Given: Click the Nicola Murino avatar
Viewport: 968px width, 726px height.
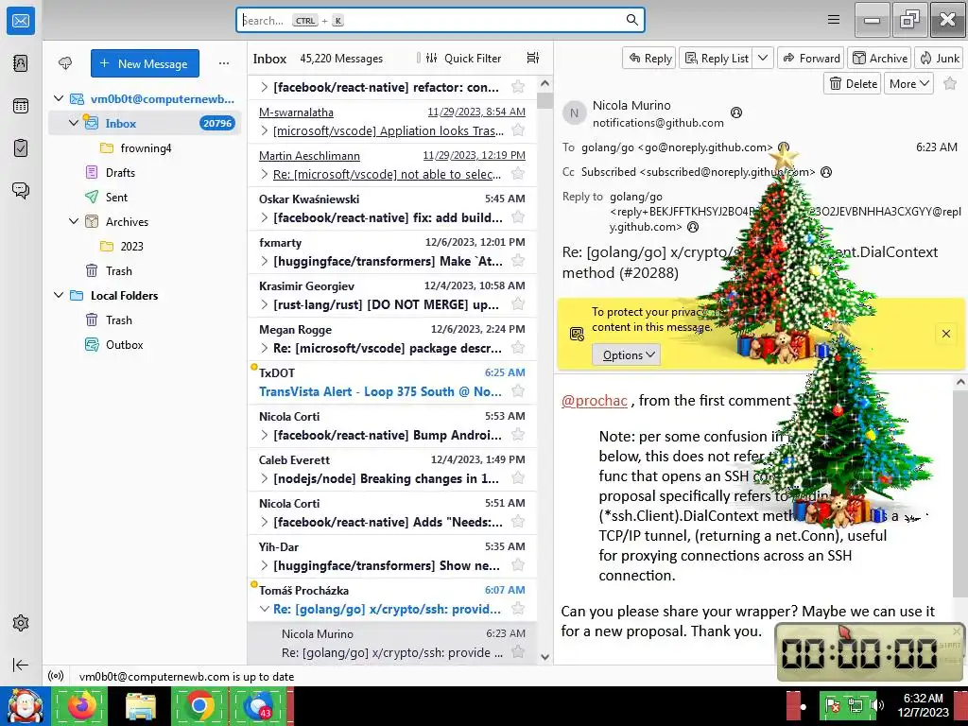Looking at the screenshot, I should [x=574, y=113].
